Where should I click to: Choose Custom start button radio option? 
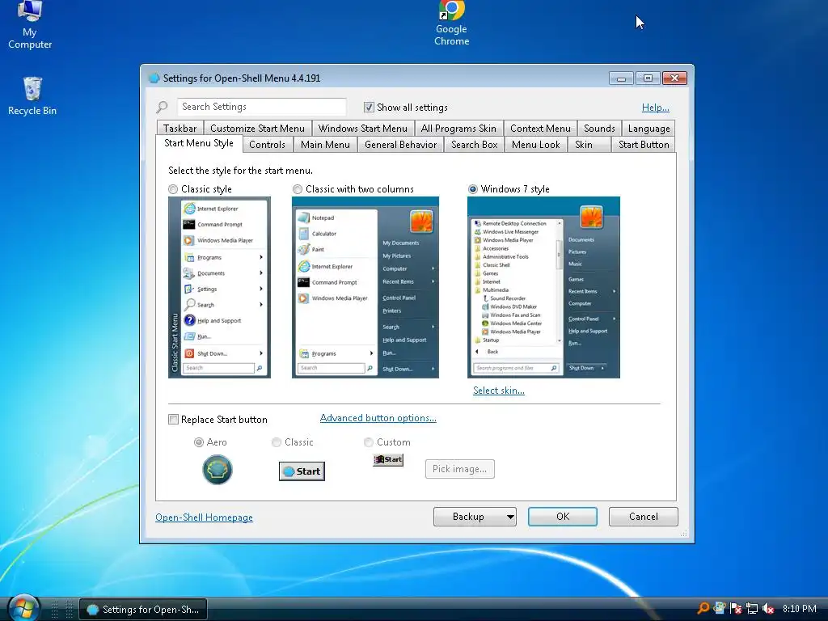[x=369, y=442]
